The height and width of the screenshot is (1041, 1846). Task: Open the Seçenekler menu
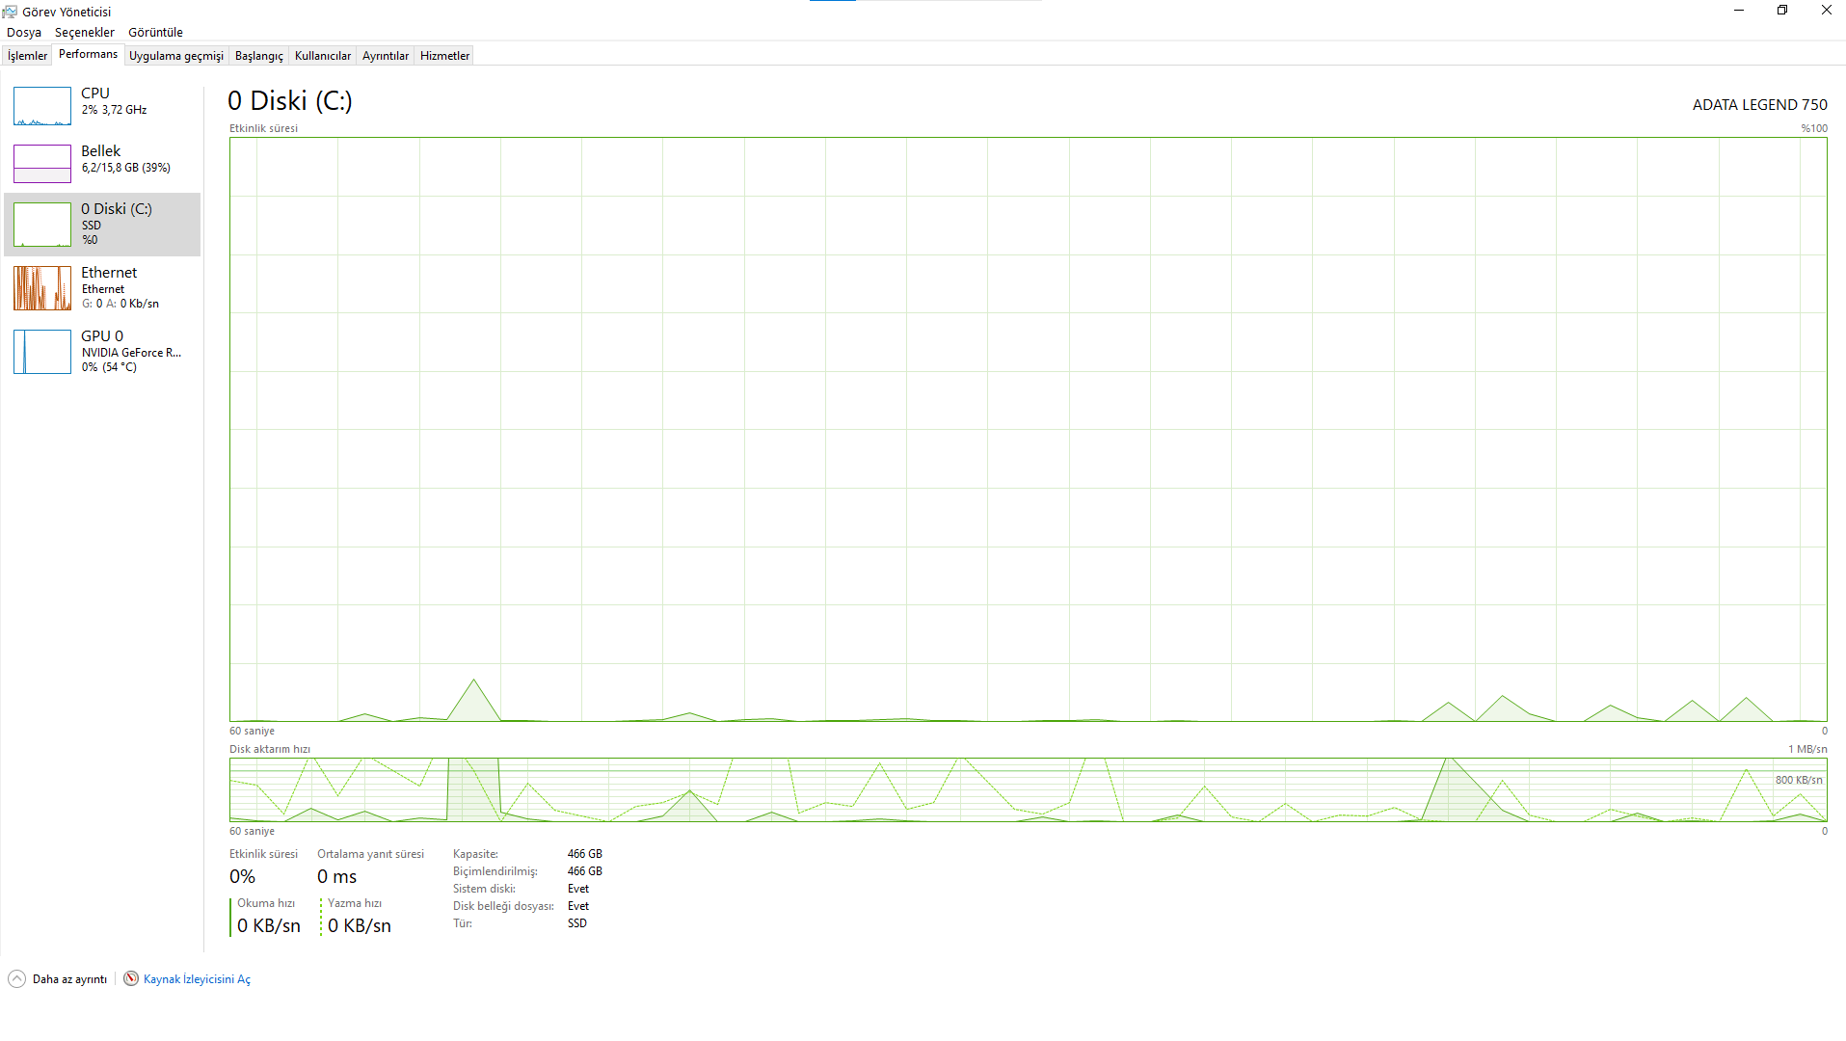point(85,33)
